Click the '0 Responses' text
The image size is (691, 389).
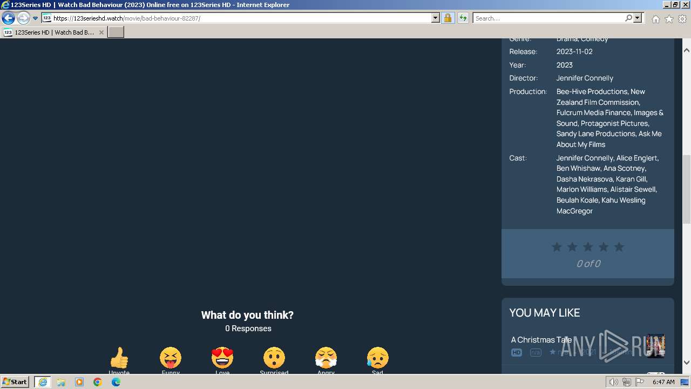(248, 328)
